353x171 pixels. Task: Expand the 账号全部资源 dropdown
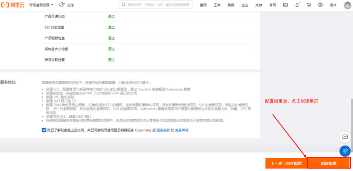41,5
